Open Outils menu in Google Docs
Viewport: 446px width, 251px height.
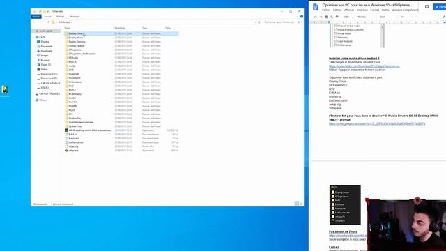tap(385, 10)
